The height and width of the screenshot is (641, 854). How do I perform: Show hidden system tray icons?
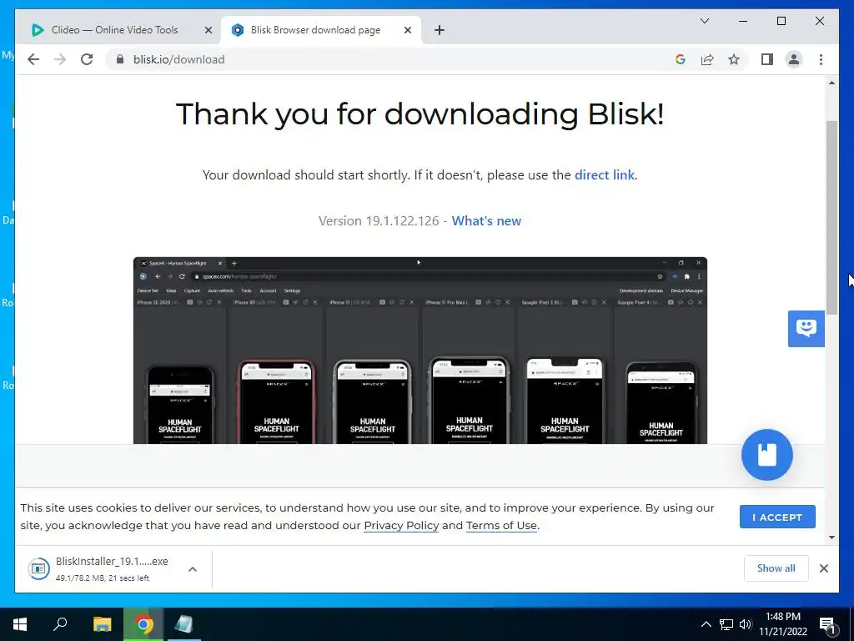coord(706,624)
